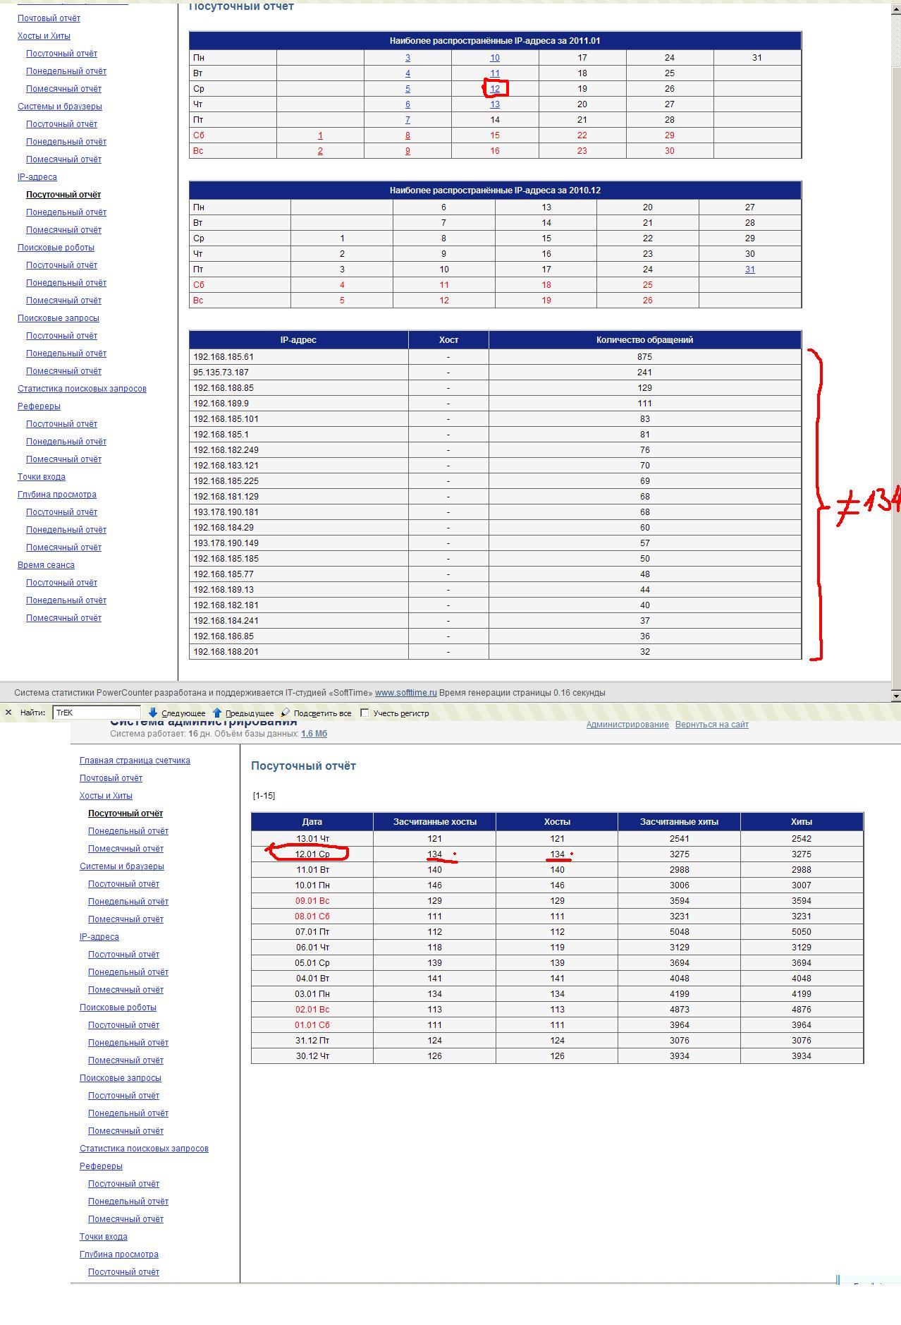Open Посуточный отчёт under Время сеанса
Screen dimensions: 901x1325
pyautogui.click(x=61, y=583)
